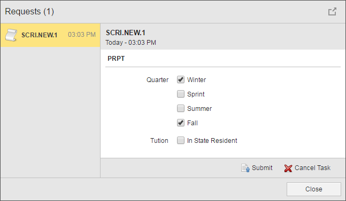Viewport: 346px width, 201px height.
Task: Click the scroll icon beside SCRI.NEW.1
Action: click(x=11, y=35)
